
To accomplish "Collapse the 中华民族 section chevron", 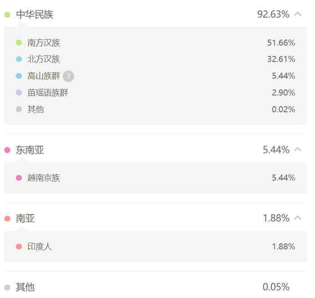I will (298, 14).
